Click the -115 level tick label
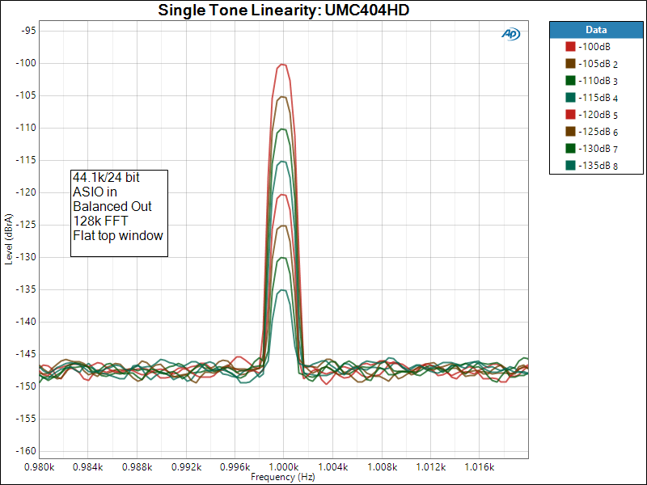The image size is (647, 485). click(x=26, y=160)
